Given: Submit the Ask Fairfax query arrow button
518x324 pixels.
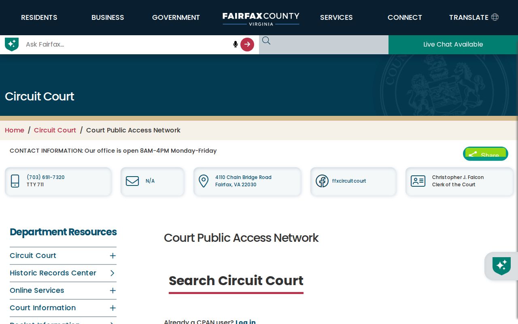Looking at the screenshot, I should (x=247, y=45).
